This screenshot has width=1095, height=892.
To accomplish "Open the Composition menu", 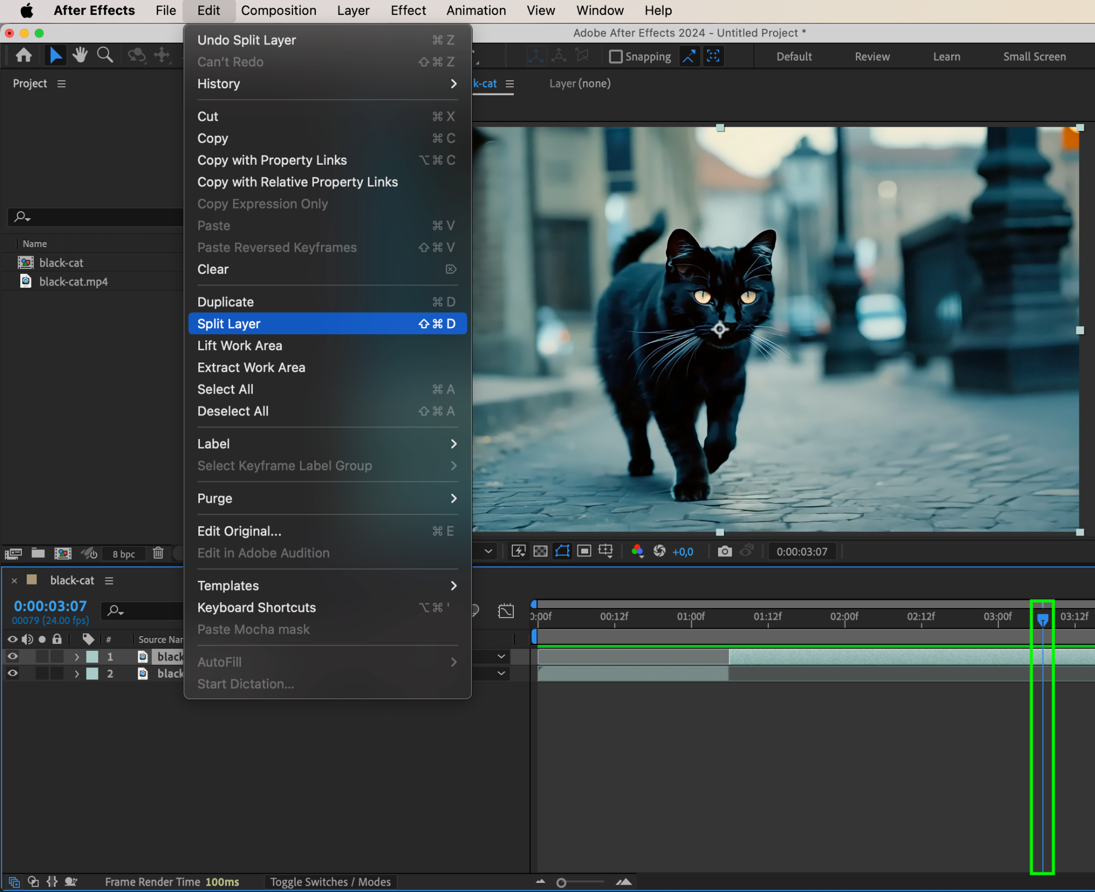I will point(278,11).
